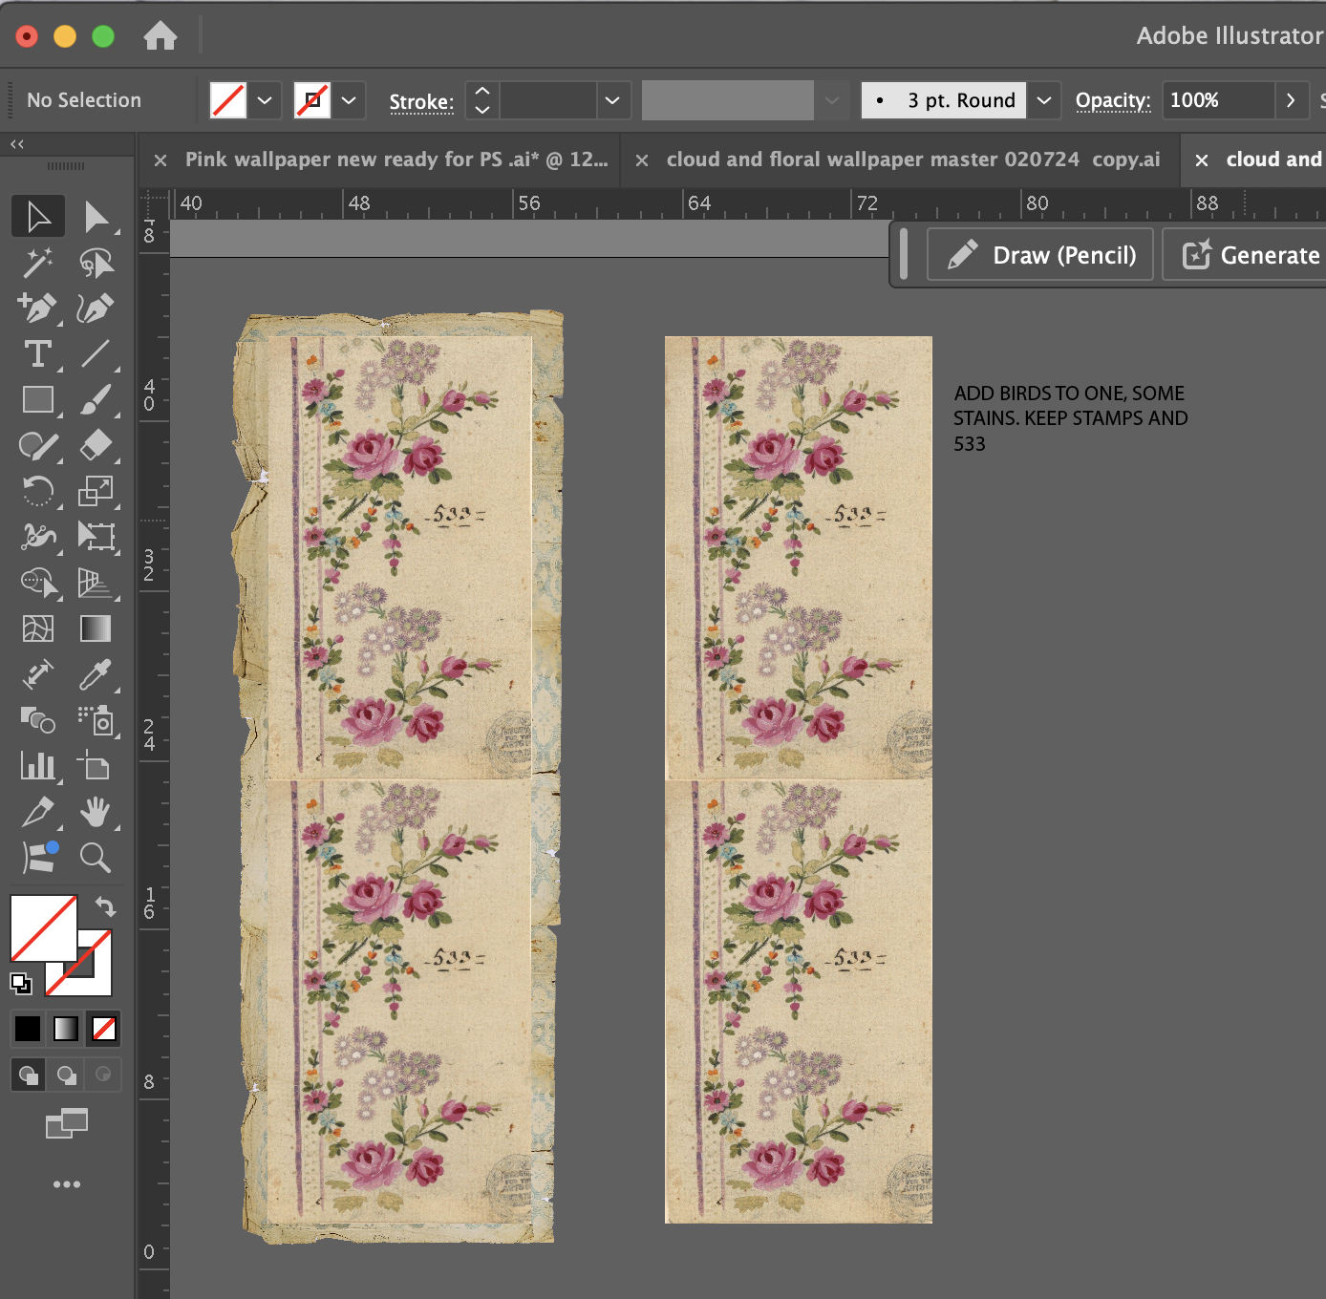
Task: Open the variable width profile dropdown
Action: pos(832,100)
